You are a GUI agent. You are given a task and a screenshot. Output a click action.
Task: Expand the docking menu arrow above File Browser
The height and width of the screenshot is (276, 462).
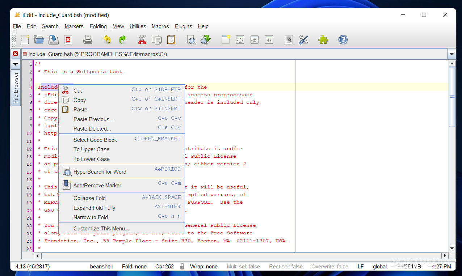(x=15, y=64)
